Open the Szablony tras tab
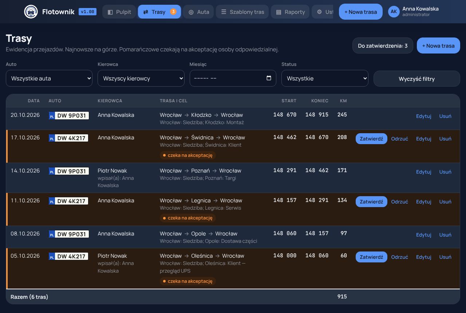Viewport: 466px width, 313px height. pyautogui.click(x=242, y=12)
